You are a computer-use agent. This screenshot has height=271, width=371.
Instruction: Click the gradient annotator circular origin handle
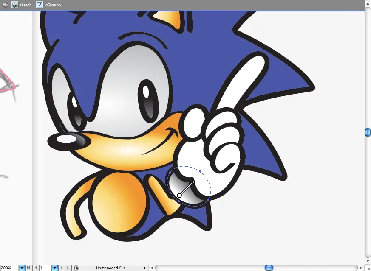(x=179, y=195)
